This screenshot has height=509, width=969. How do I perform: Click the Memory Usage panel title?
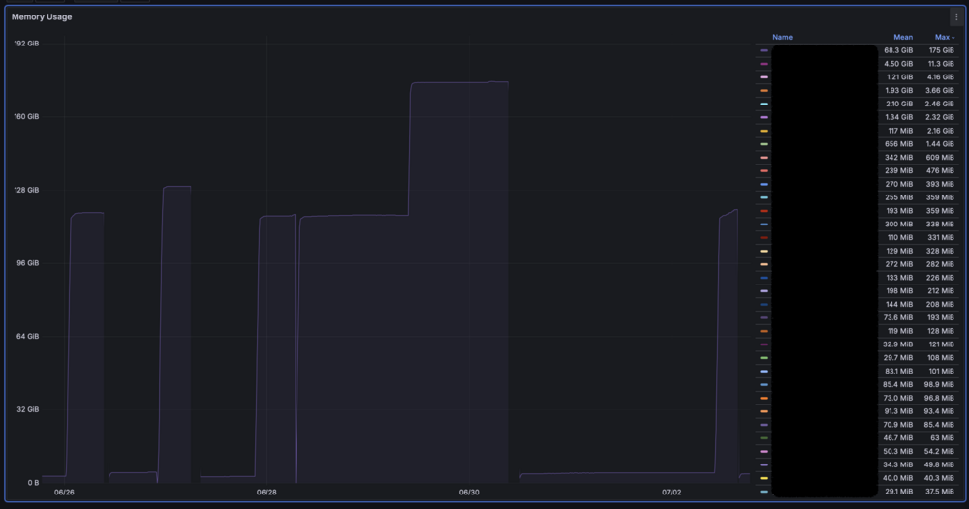pos(42,17)
